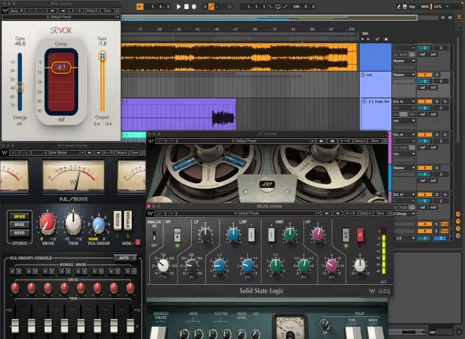Open MIDI map mode
The height and width of the screenshot is (339, 465).
point(425,6)
